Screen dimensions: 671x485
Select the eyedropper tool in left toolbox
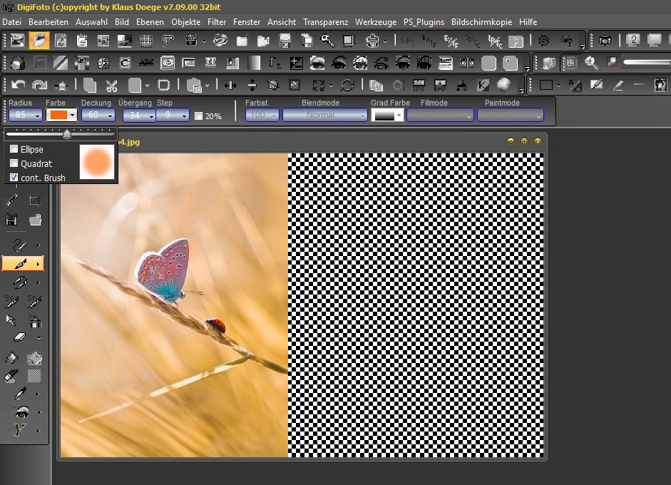20,393
